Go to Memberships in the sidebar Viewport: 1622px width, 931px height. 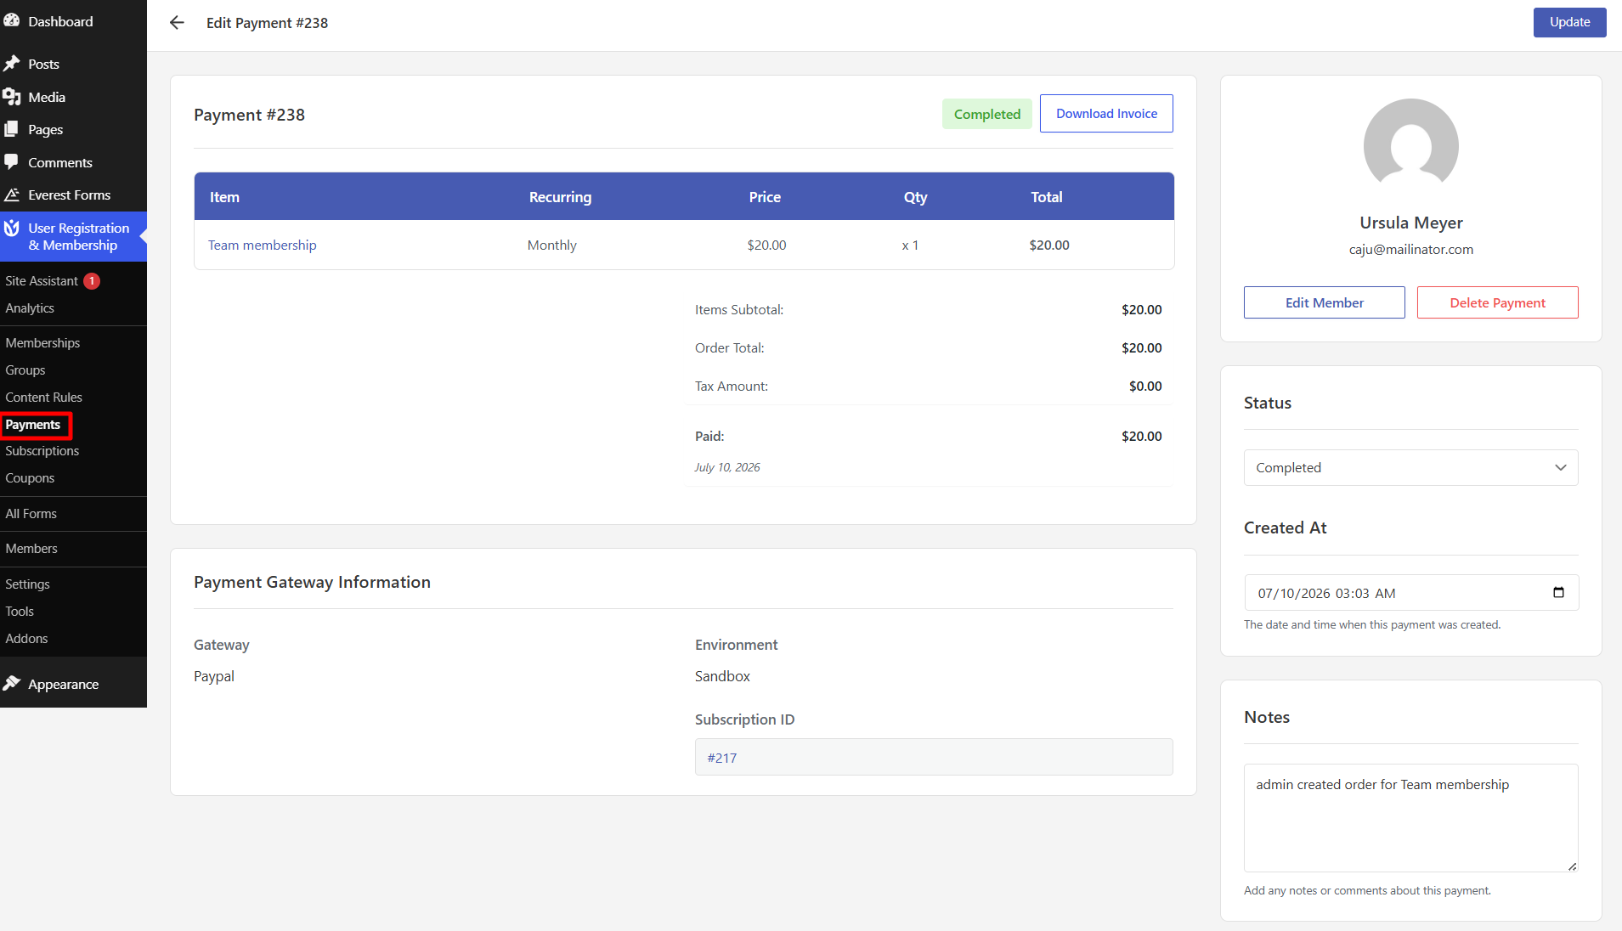click(42, 343)
